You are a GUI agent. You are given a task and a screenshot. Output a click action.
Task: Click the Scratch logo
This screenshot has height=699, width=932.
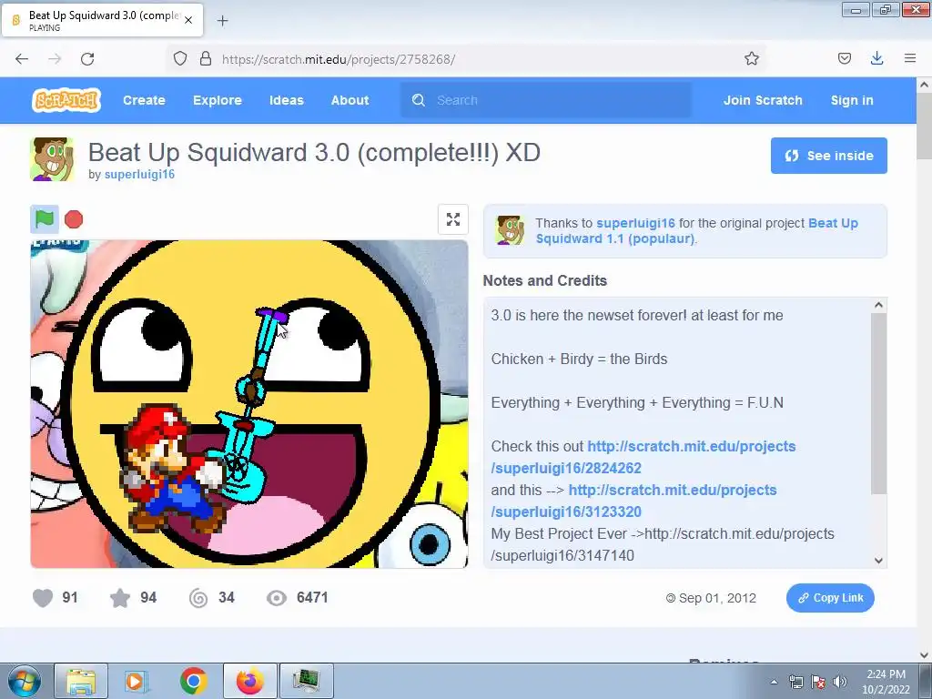[x=66, y=100]
